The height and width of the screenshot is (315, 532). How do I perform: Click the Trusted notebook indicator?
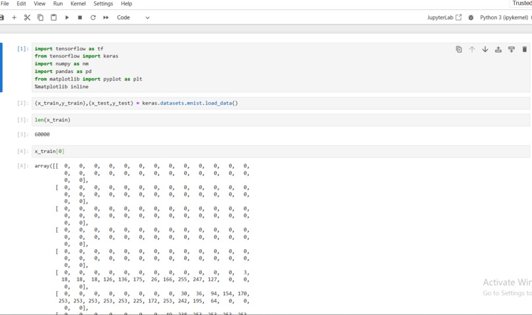[x=522, y=3]
